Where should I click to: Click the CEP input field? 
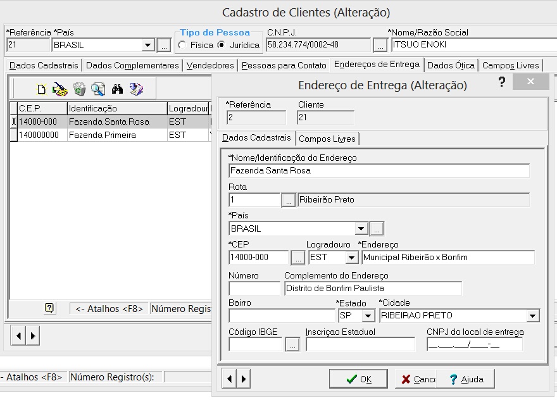pos(259,258)
